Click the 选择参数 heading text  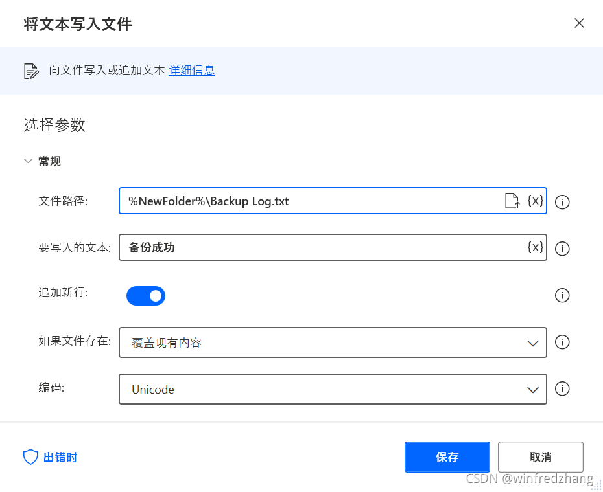pos(54,125)
